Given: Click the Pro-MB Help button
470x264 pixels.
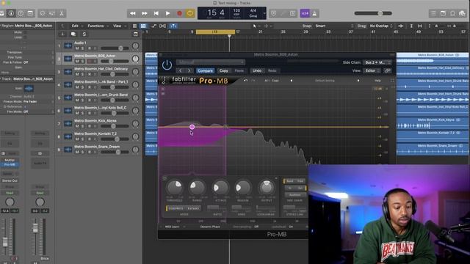Looking at the screenshot, I should tap(377, 81).
